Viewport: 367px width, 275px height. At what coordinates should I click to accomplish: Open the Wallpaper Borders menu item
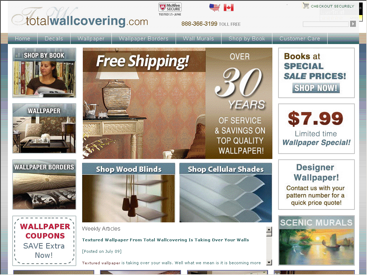pyautogui.click(x=143, y=39)
